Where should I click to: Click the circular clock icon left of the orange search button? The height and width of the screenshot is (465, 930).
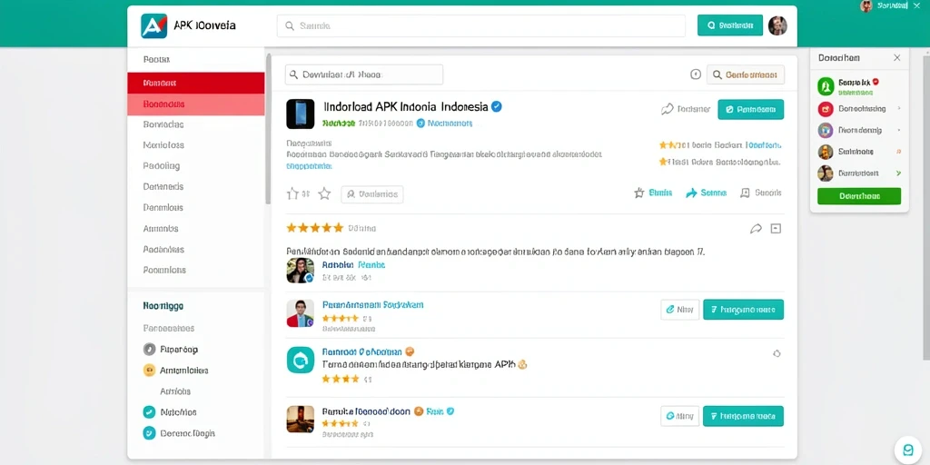coord(696,74)
